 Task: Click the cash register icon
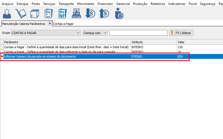76,13
